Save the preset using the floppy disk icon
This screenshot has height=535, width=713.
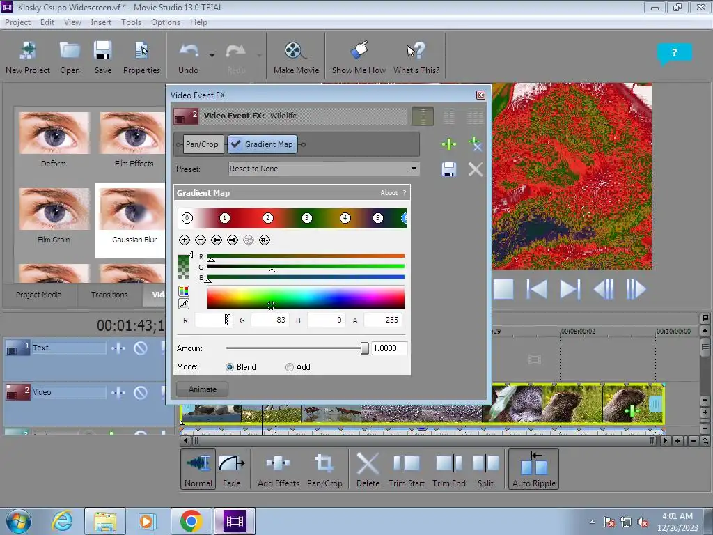point(449,169)
